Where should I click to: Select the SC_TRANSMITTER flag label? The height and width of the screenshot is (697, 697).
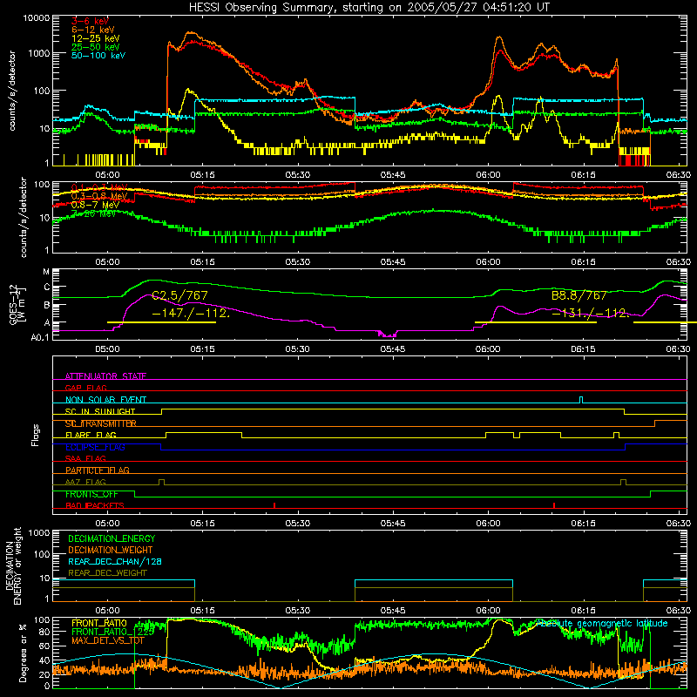pyautogui.click(x=101, y=423)
